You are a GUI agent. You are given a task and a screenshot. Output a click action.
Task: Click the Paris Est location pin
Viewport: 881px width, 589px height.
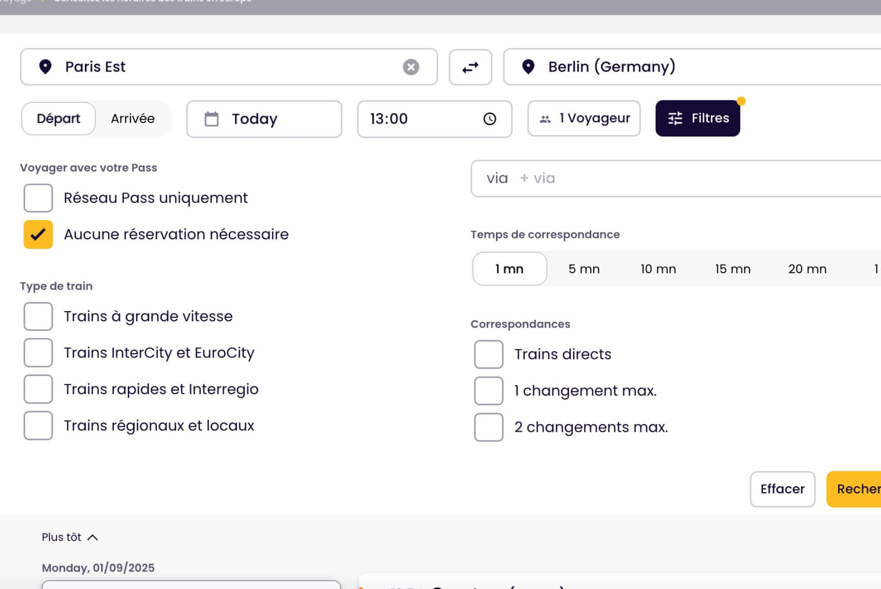[x=45, y=67]
